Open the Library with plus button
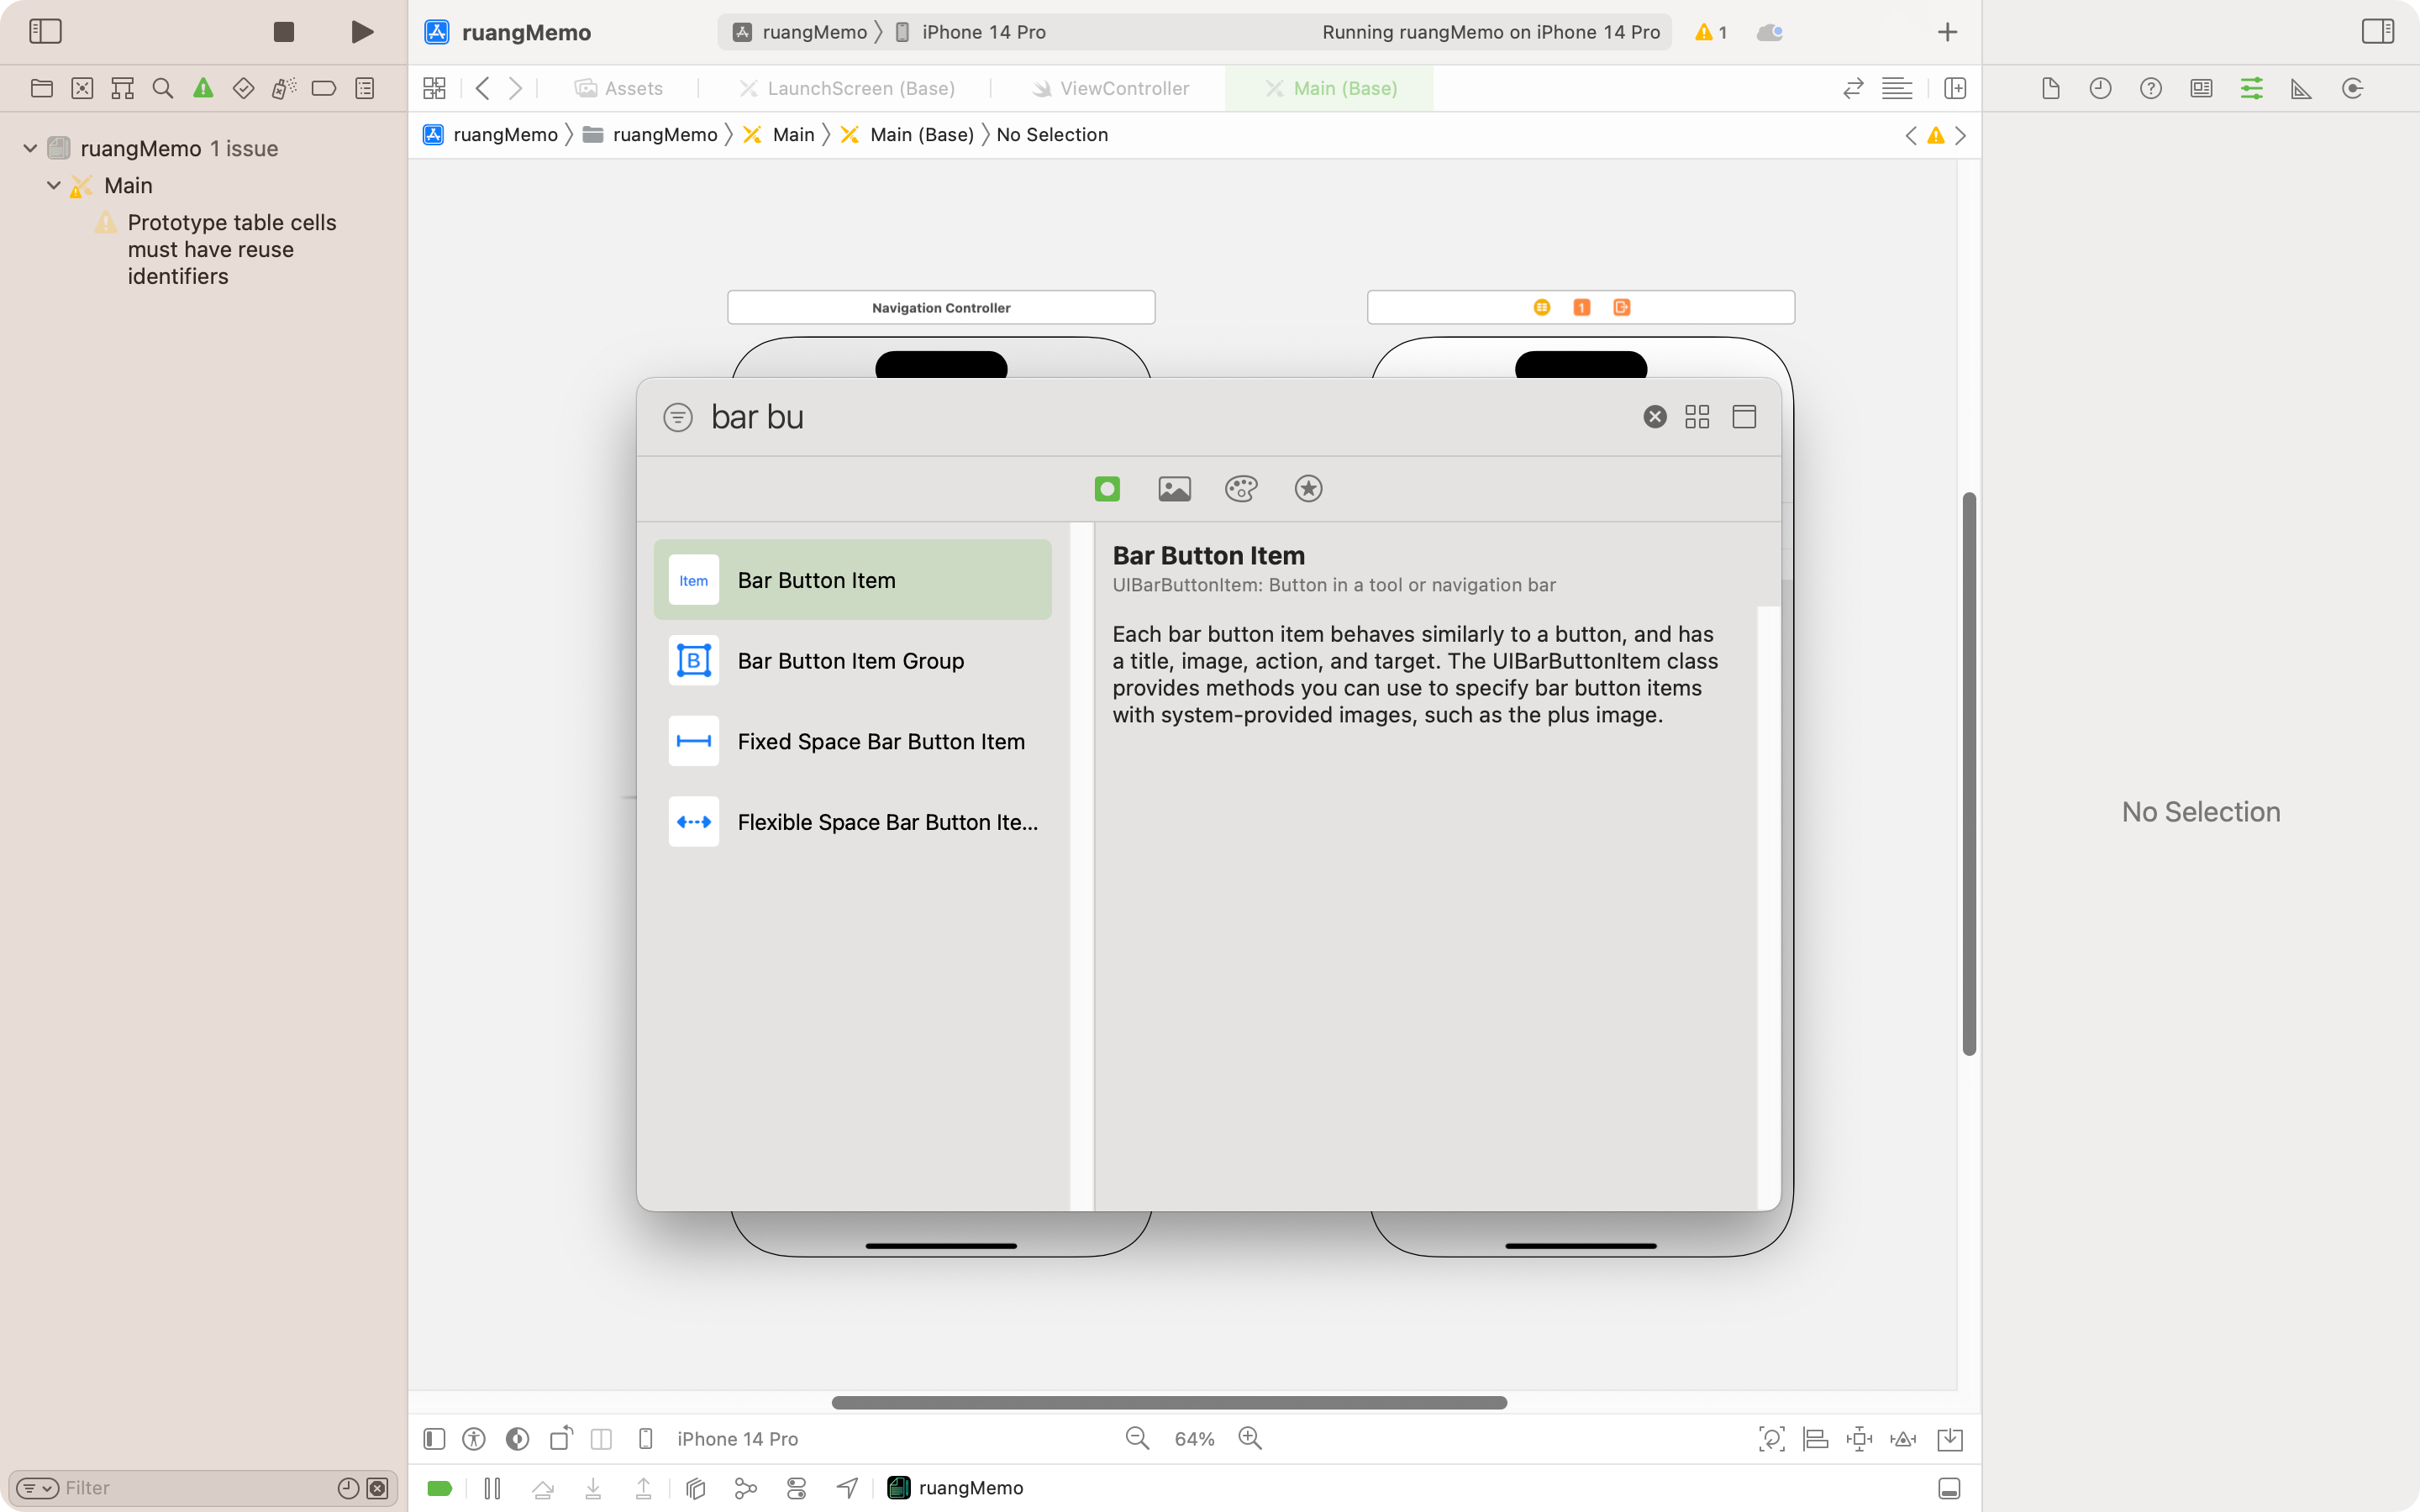 (1947, 32)
